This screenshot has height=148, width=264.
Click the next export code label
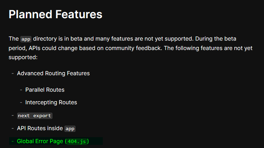click(35, 116)
